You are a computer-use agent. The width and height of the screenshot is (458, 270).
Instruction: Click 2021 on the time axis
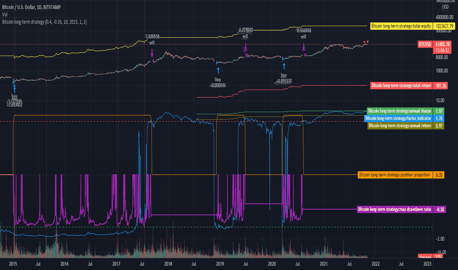click(x=324, y=264)
